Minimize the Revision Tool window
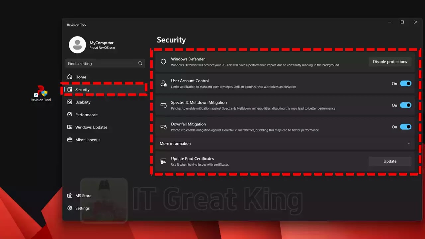 389,22
